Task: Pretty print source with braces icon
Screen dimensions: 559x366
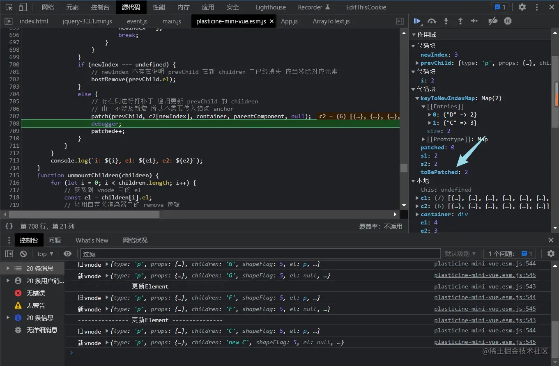Action: [x=9, y=226]
